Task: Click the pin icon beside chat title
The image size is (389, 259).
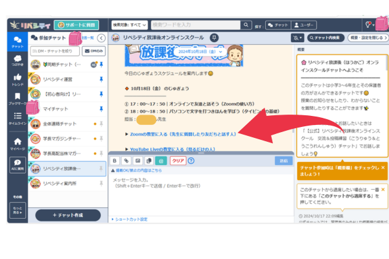Action: [215, 38]
